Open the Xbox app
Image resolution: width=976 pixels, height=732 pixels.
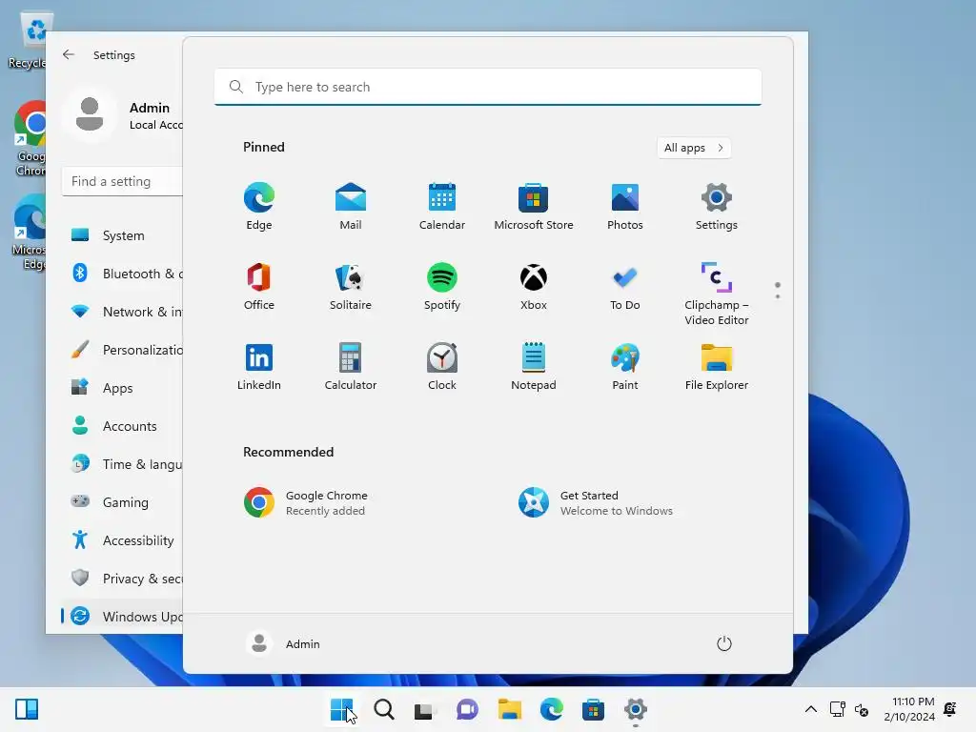(534, 286)
